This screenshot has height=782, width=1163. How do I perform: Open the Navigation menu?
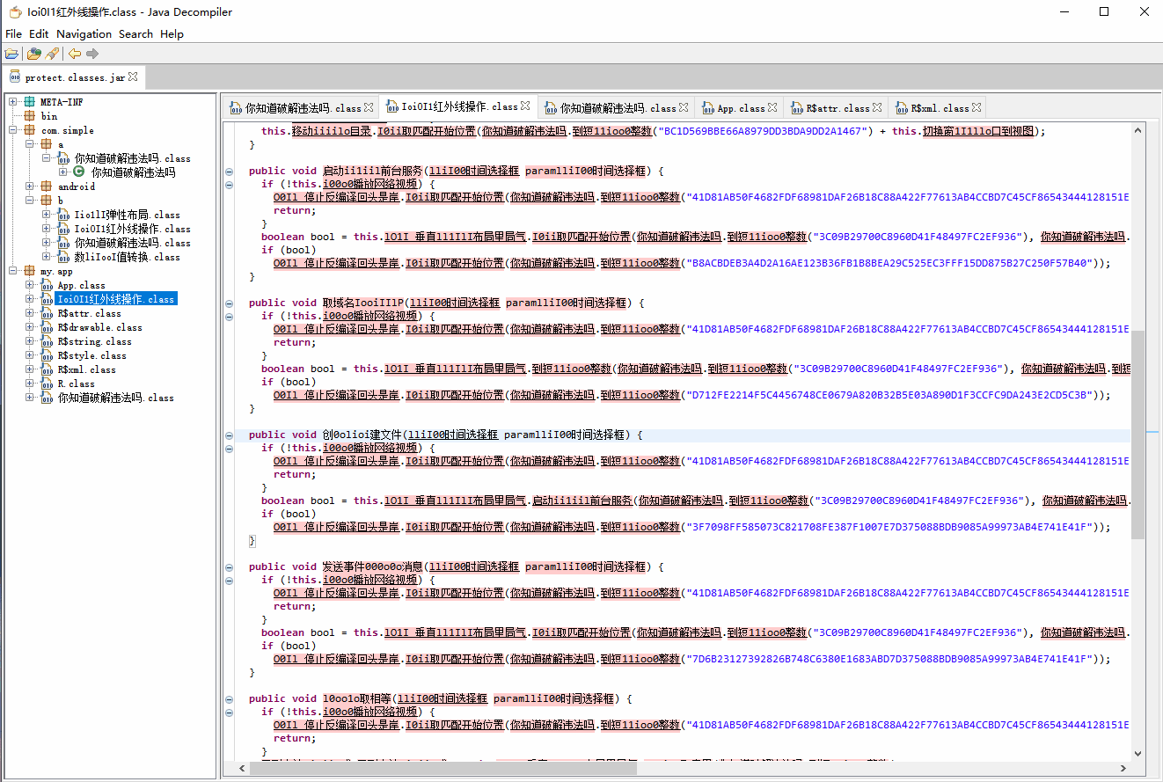coord(84,33)
